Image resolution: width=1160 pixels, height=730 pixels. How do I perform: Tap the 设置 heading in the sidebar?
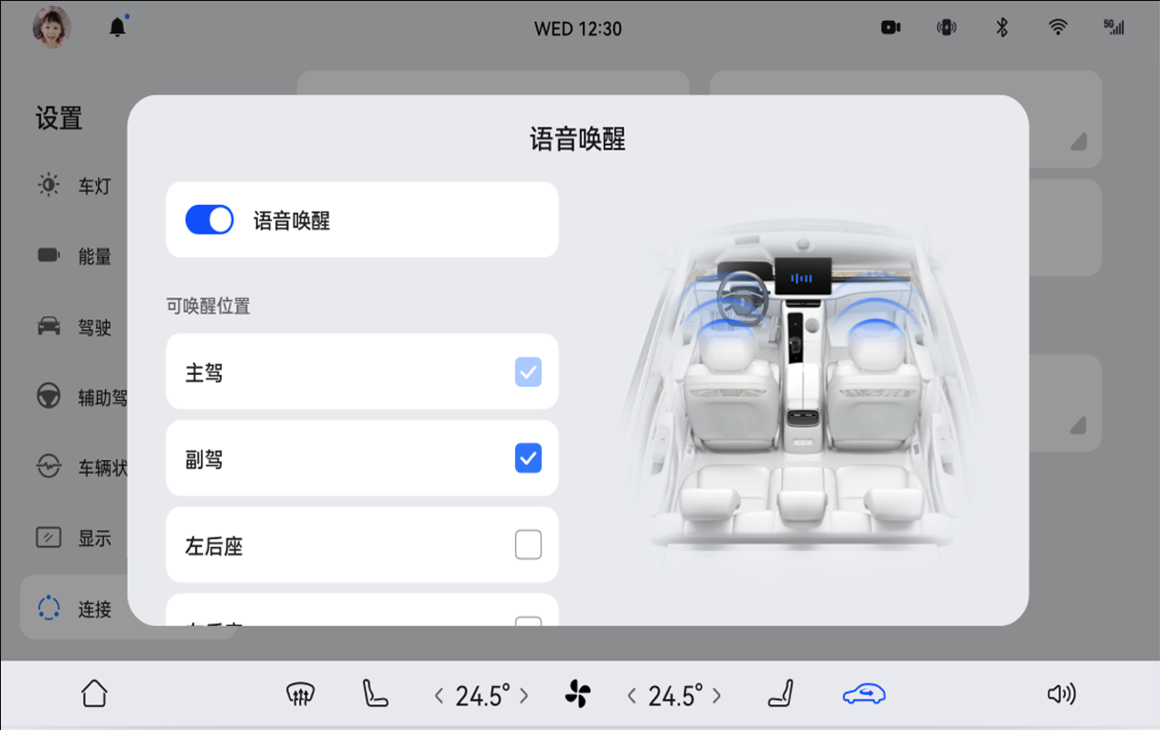[x=59, y=118]
